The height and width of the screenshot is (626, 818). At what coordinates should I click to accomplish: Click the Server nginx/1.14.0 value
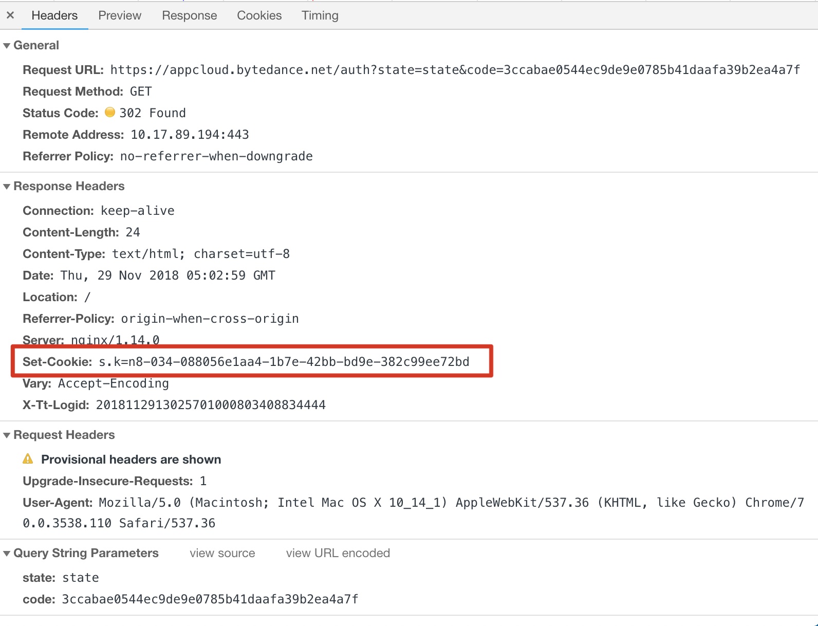tap(115, 340)
